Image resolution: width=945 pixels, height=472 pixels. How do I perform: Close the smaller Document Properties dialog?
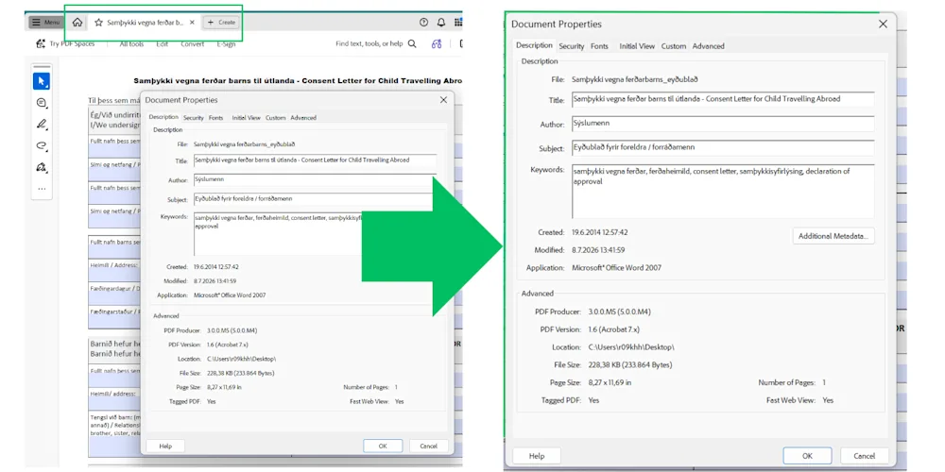[x=443, y=100]
